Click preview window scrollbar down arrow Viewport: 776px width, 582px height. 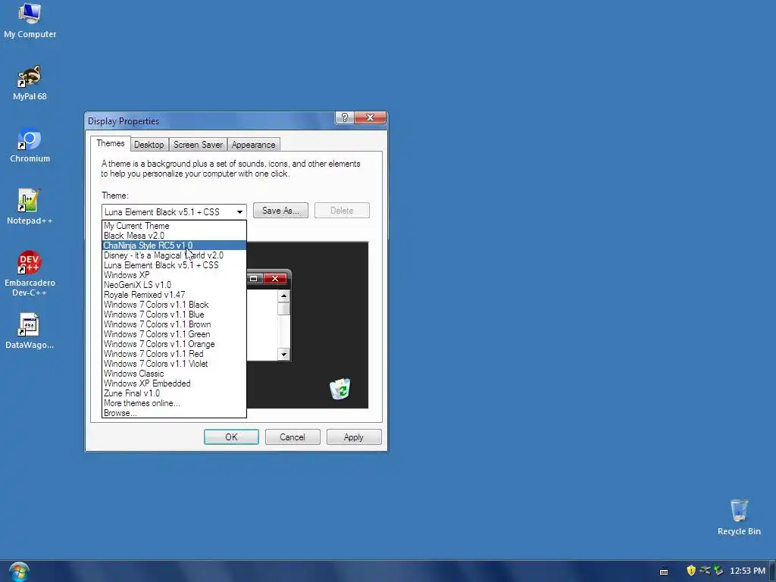[283, 354]
